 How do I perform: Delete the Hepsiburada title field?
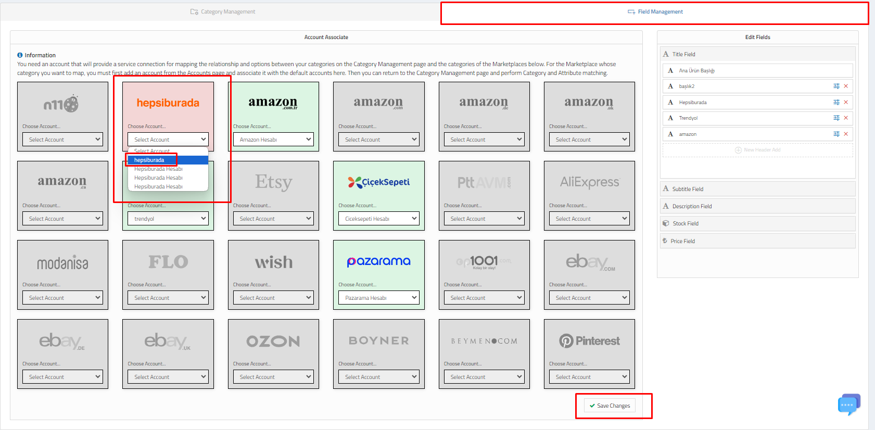(x=846, y=103)
